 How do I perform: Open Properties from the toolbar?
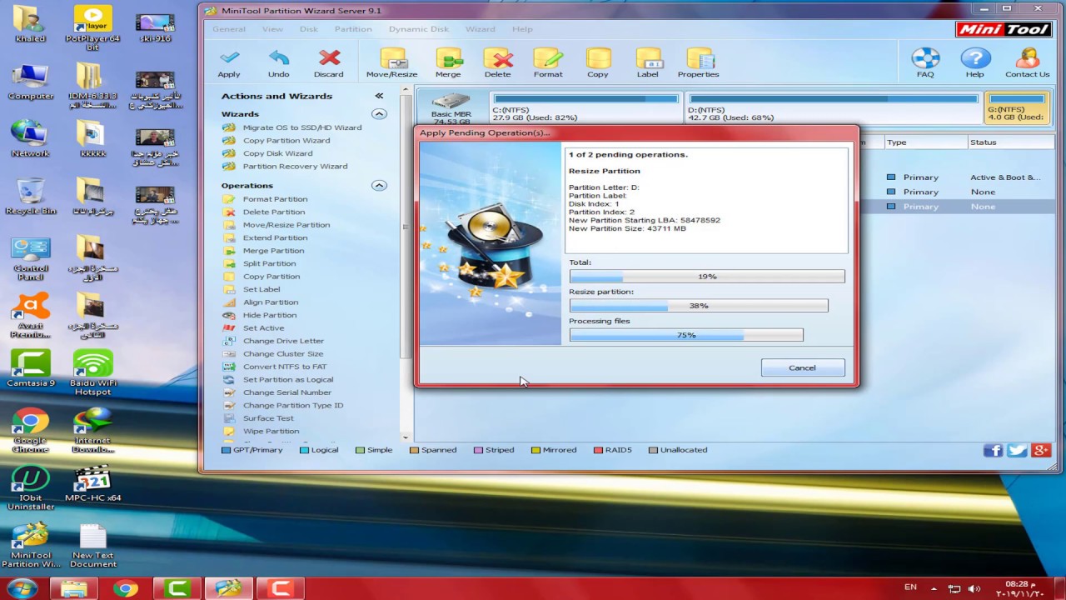point(698,62)
